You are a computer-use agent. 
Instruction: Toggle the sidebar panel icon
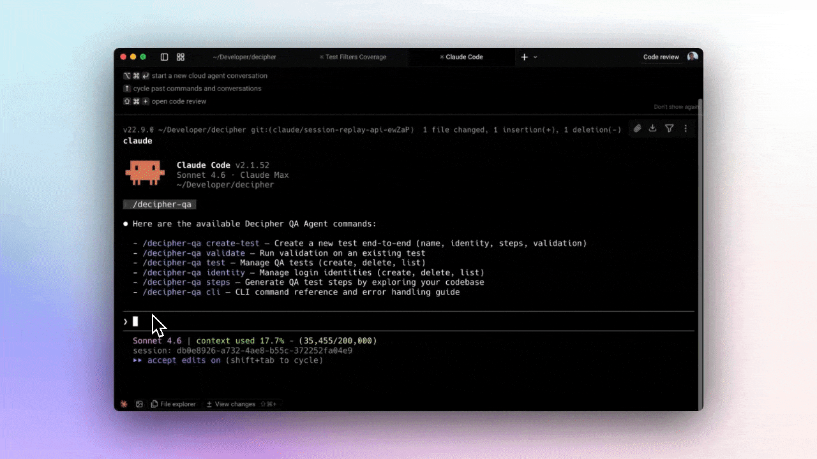[164, 57]
